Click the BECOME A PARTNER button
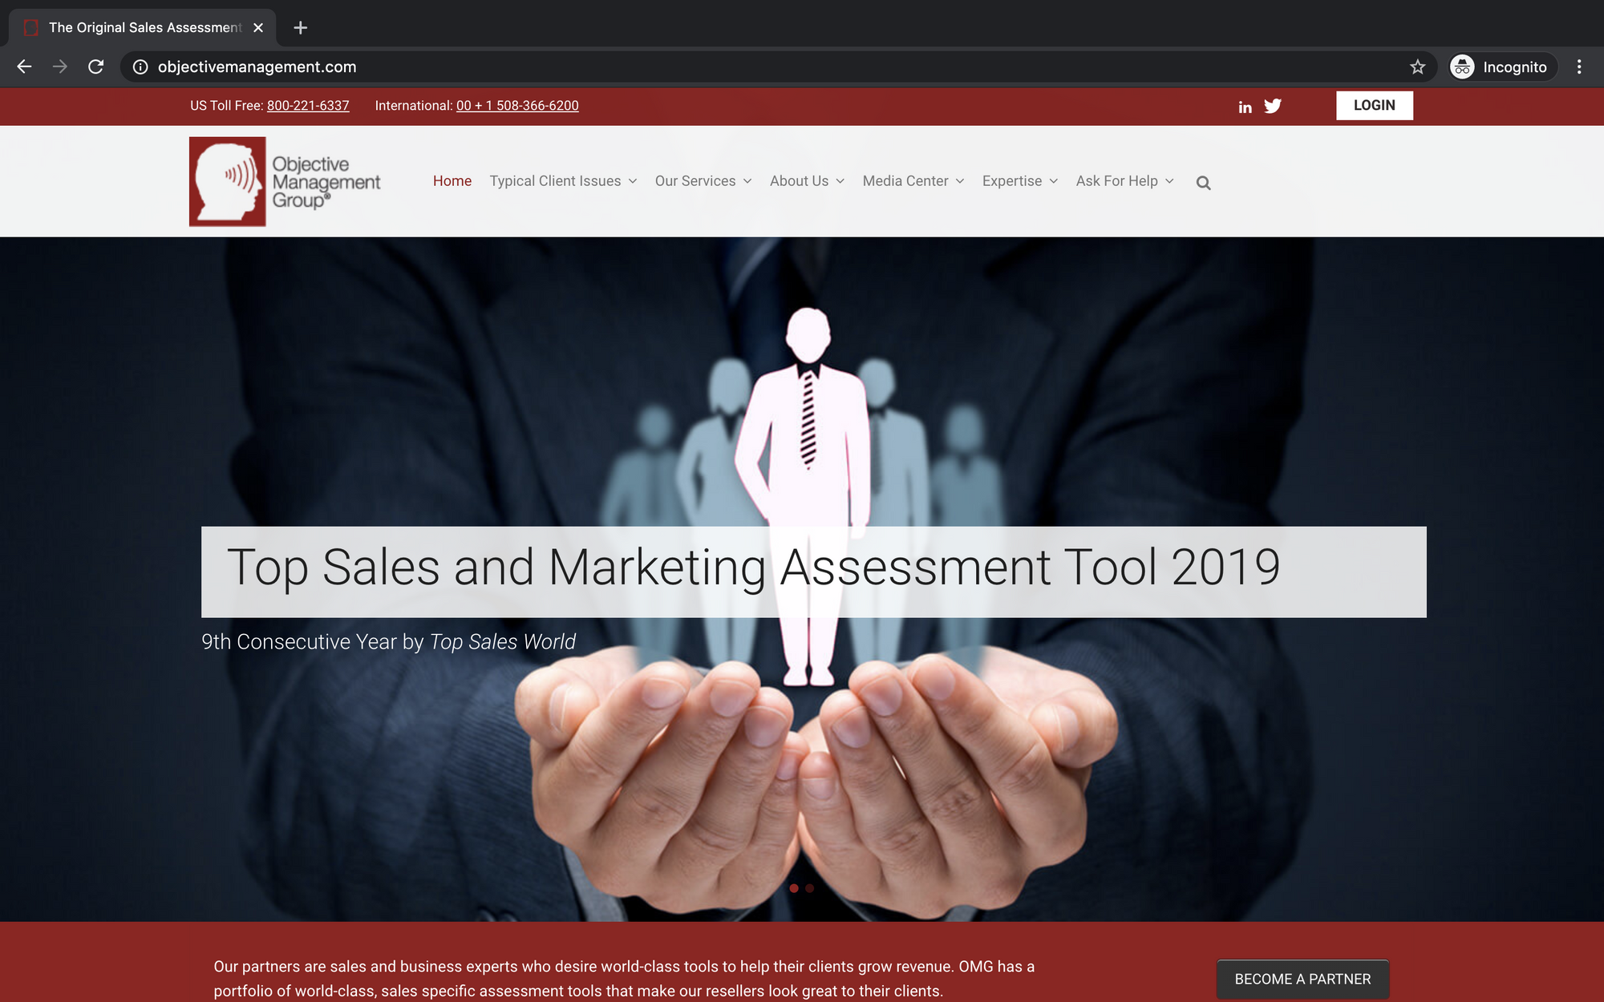 pos(1302,979)
